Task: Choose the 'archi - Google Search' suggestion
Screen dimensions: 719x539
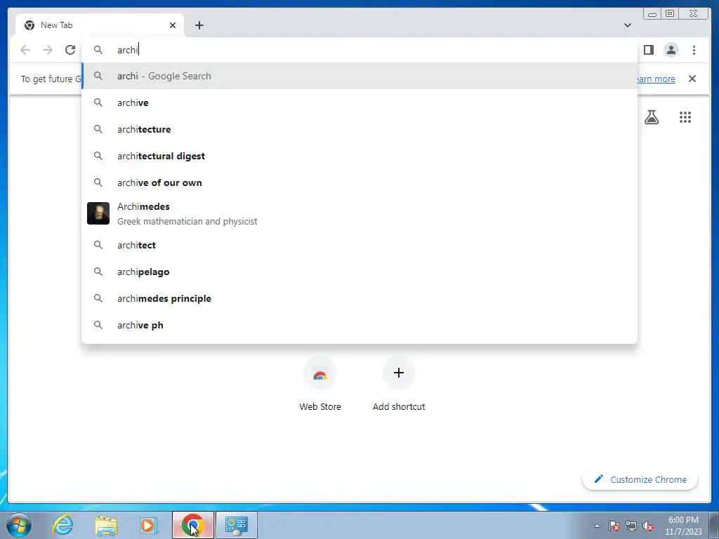Action: [359, 76]
